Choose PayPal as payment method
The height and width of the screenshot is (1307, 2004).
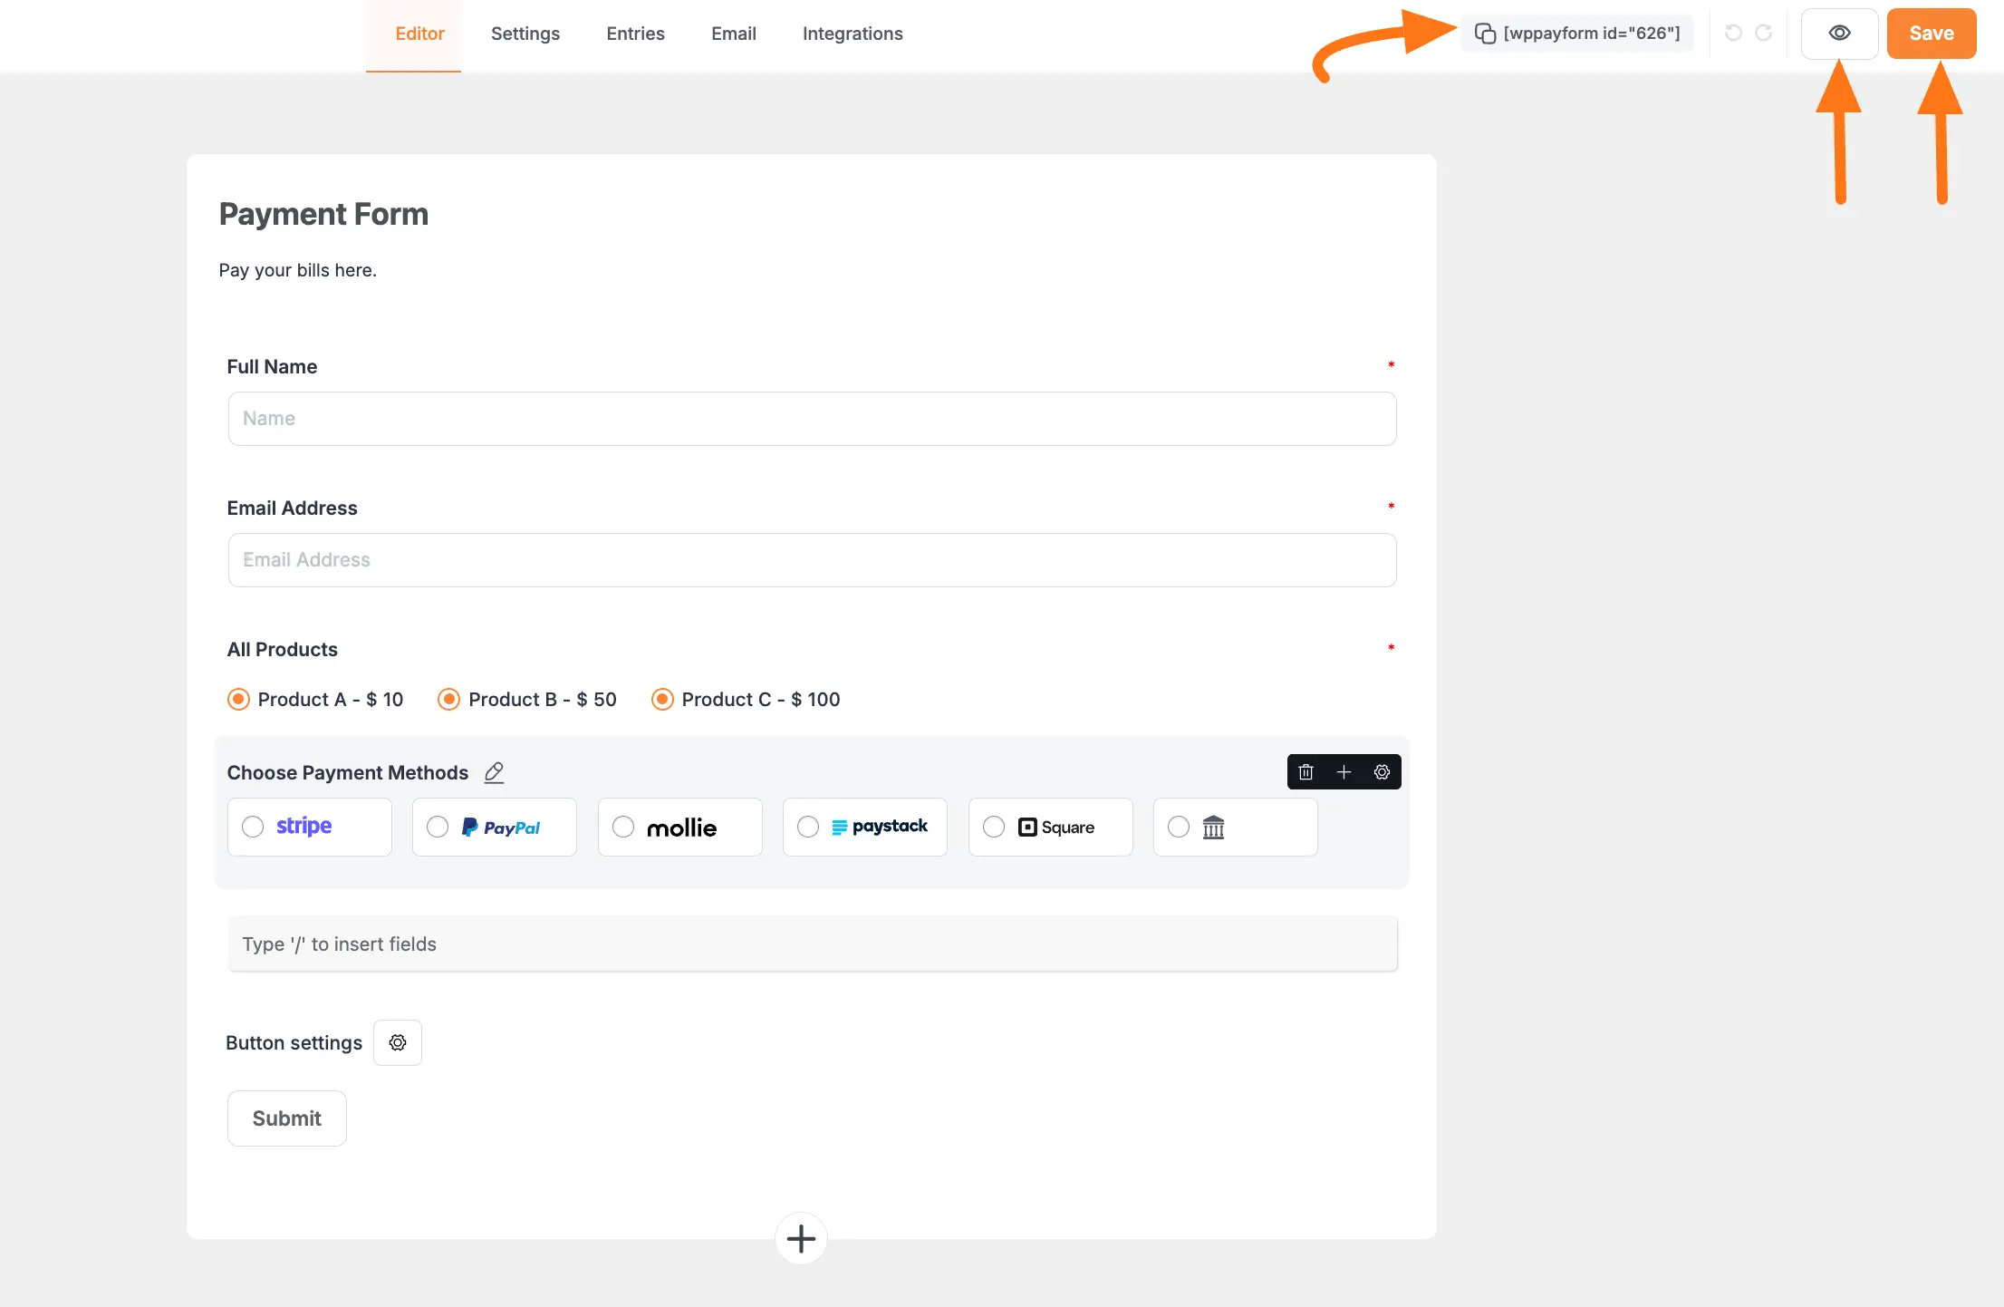(438, 827)
